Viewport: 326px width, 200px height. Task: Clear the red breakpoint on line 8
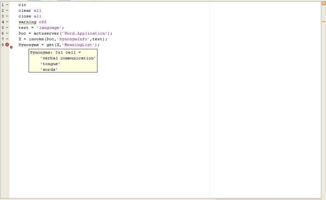click(7, 45)
